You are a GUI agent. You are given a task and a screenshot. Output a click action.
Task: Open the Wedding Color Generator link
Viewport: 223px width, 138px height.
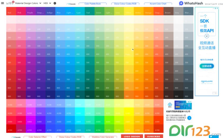pos(103,137)
